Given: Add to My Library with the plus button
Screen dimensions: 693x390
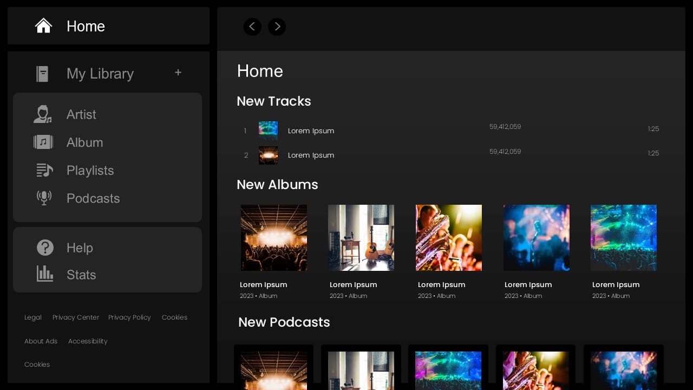Looking at the screenshot, I should coord(178,72).
